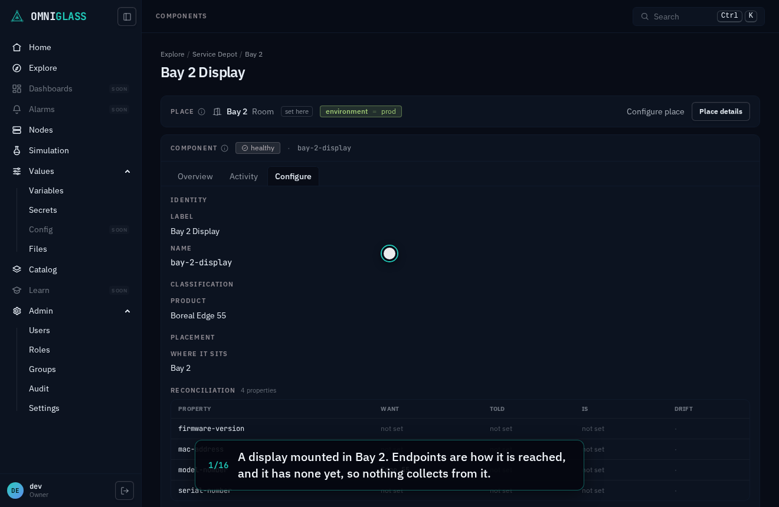This screenshot has width=779, height=507.
Task: Click the info icon beside PLACE
Action: 201,111
